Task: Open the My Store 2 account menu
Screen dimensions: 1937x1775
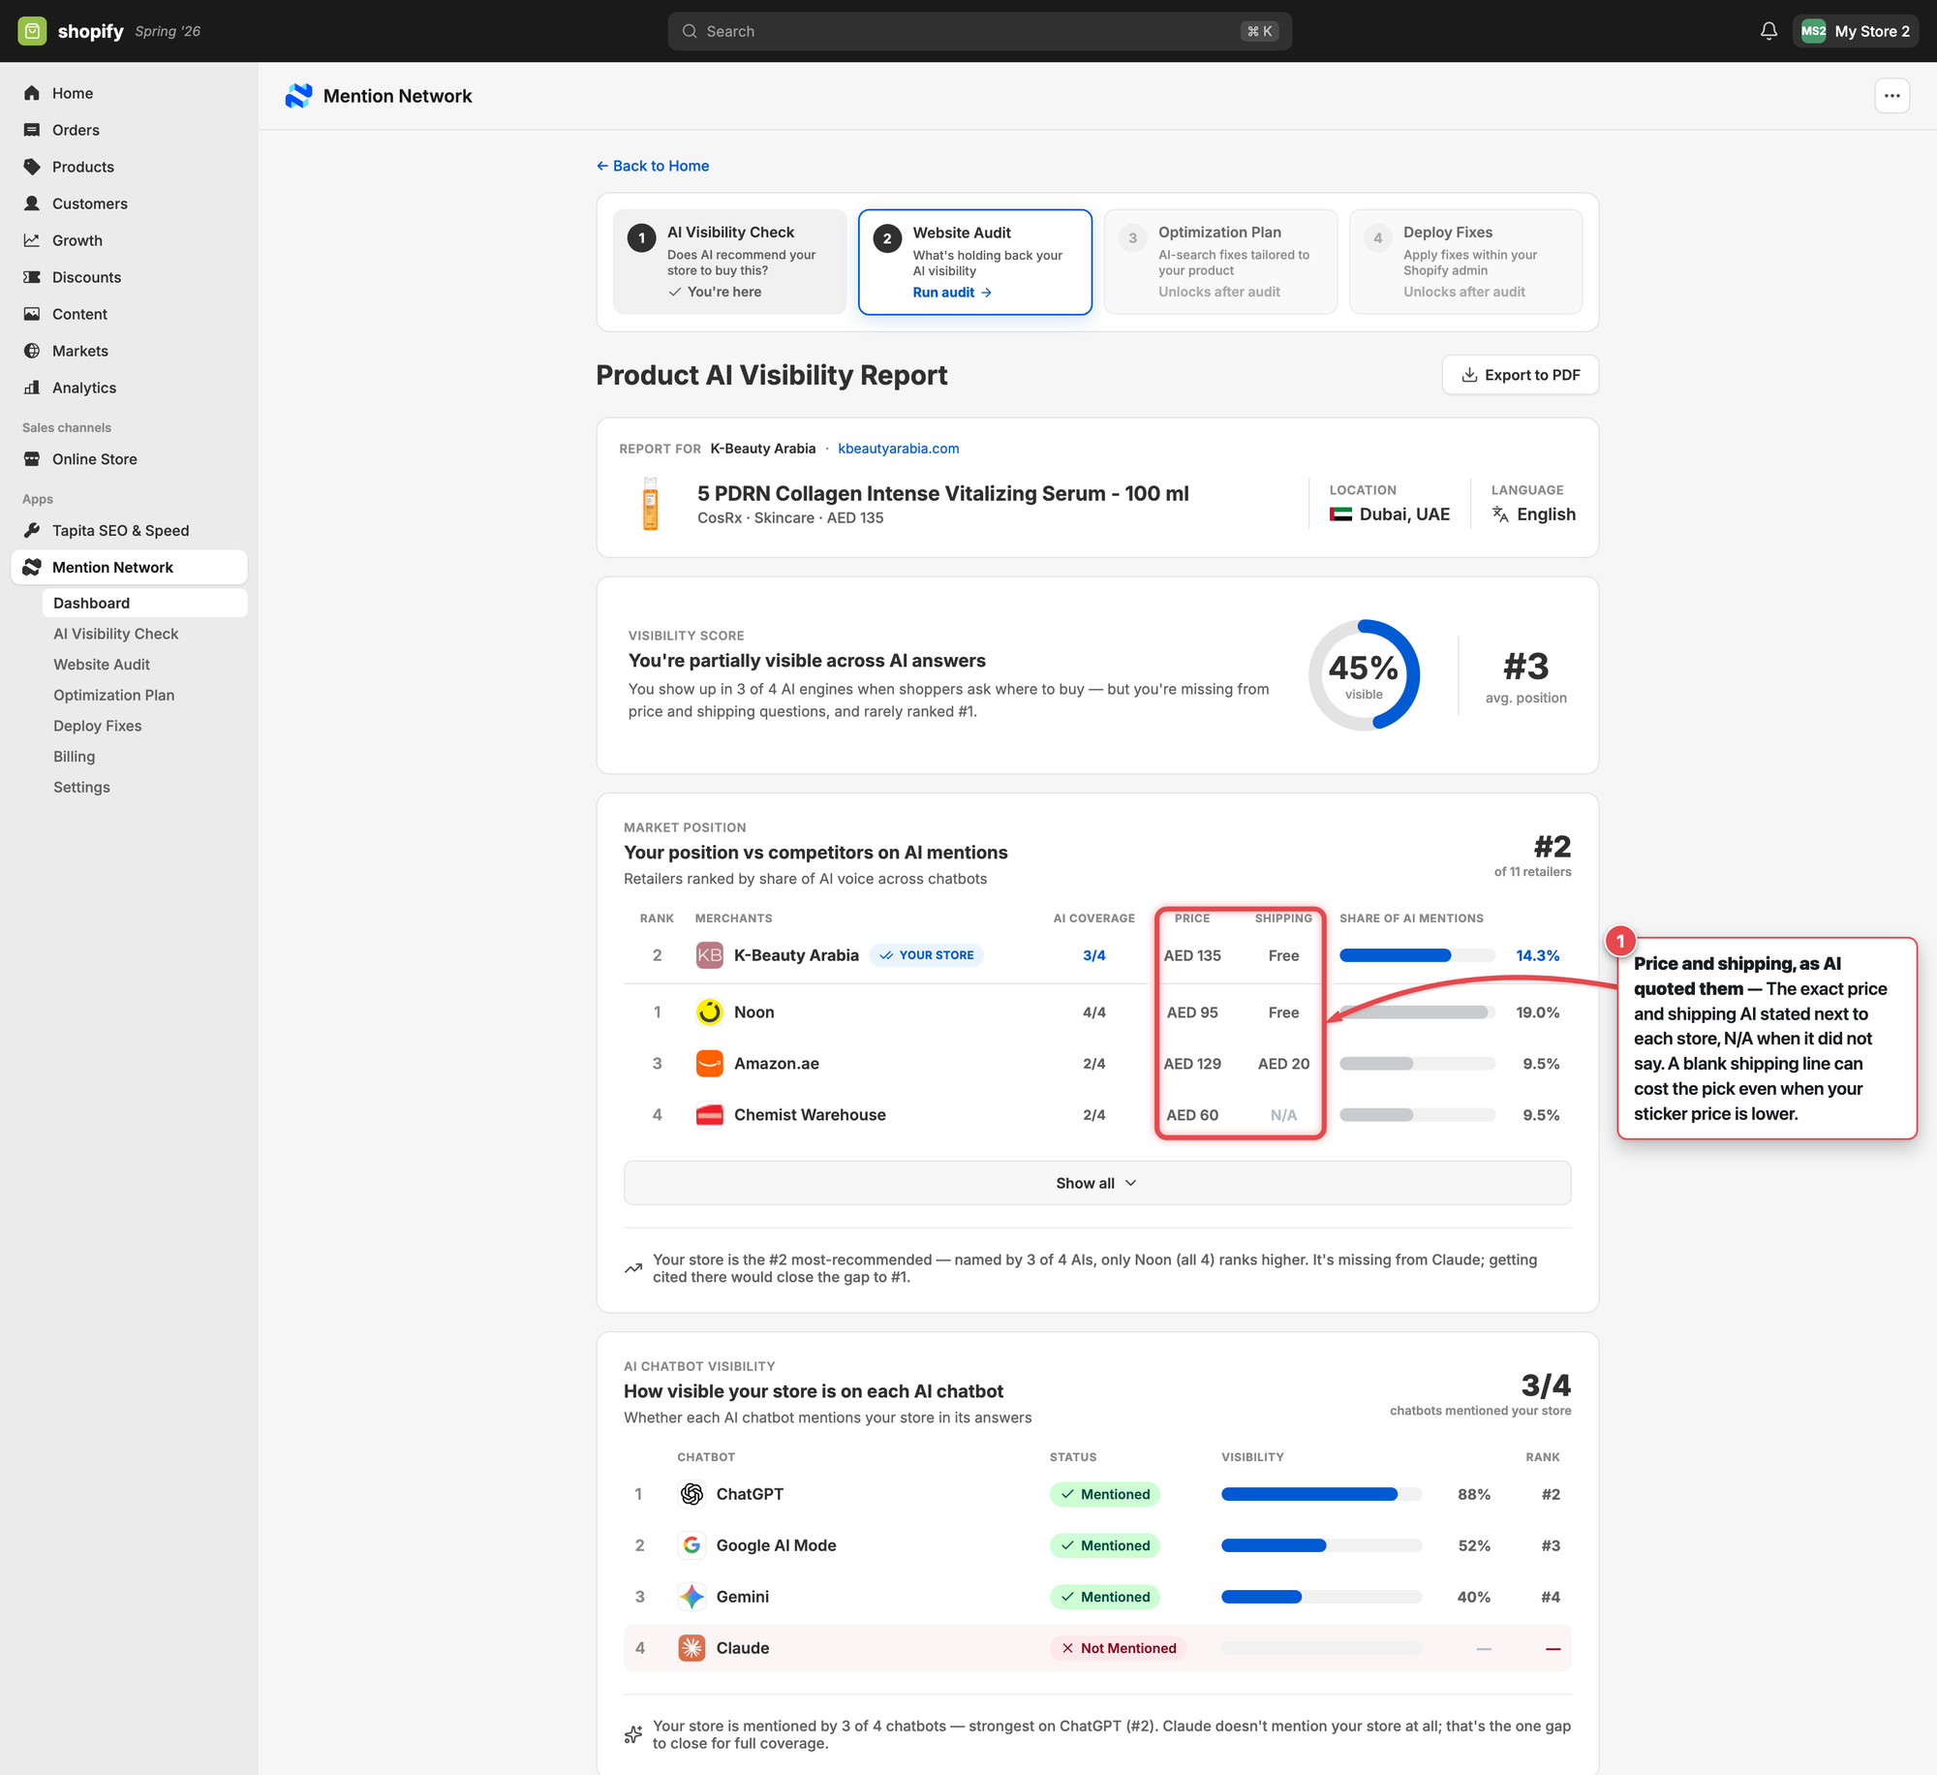Action: [1855, 31]
